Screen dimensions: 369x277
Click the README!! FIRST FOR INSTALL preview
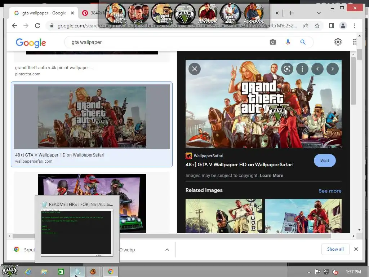[77, 229]
